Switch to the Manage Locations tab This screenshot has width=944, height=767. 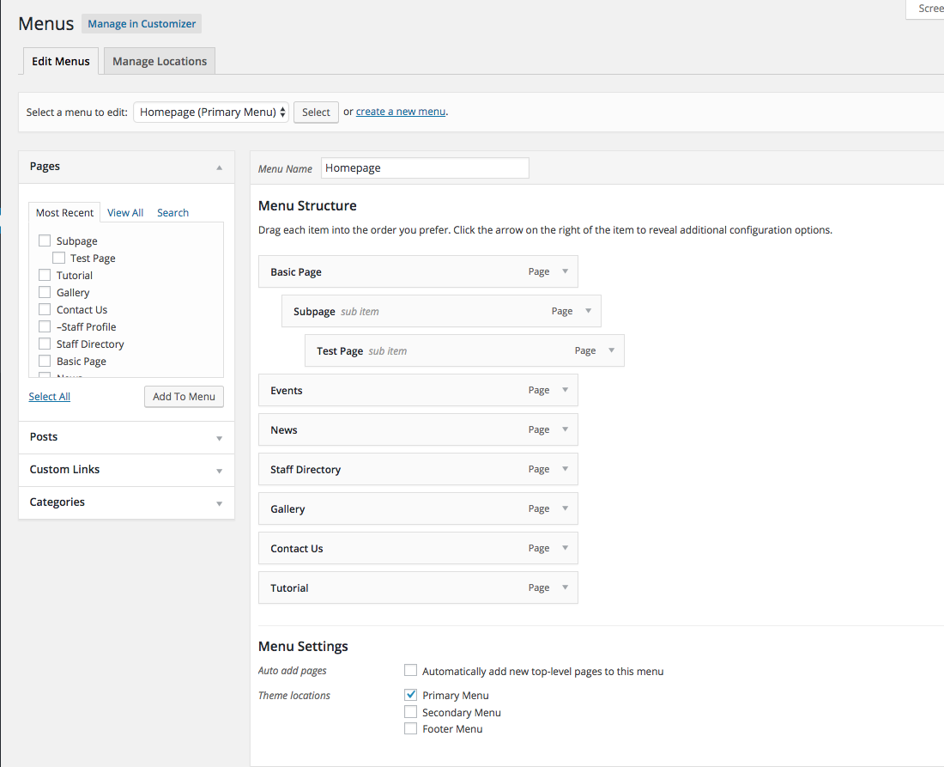click(160, 62)
